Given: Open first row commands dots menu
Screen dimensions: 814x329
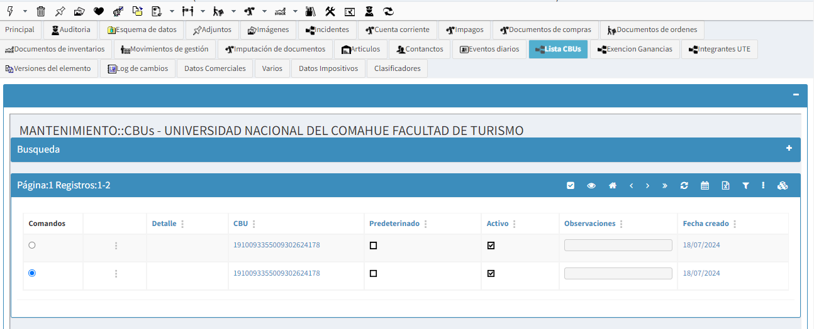Looking at the screenshot, I should pos(116,245).
